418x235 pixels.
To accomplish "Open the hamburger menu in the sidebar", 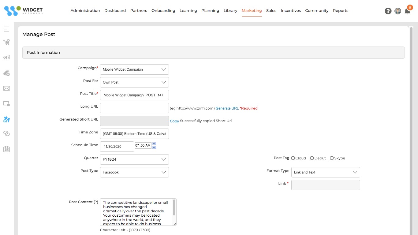I will click(6, 29).
